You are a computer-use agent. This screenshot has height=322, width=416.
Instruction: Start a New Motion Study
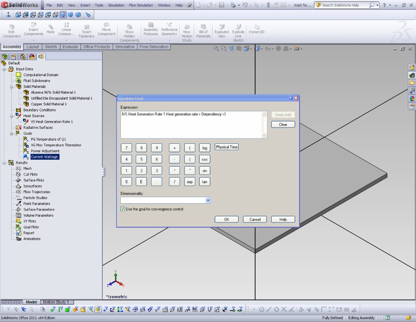click(x=187, y=33)
